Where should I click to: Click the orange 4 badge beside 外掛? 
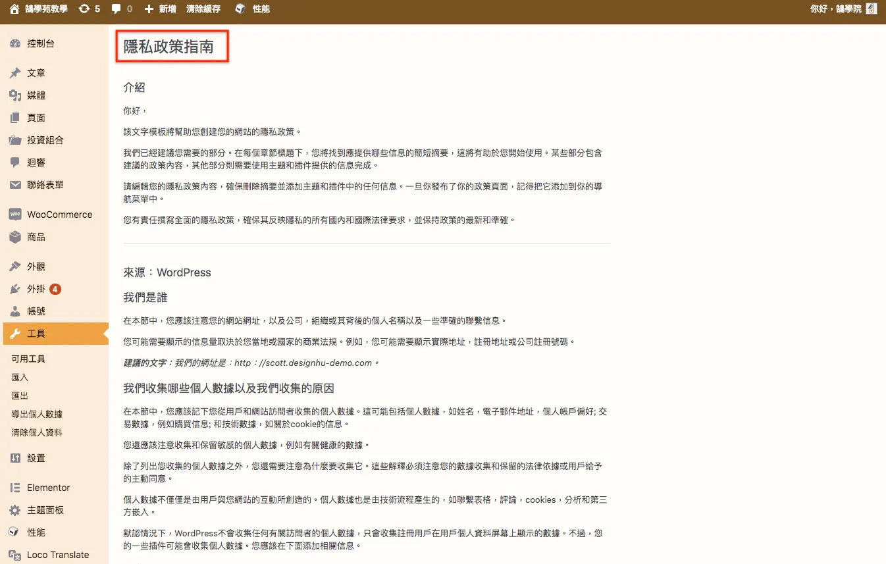(55, 289)
